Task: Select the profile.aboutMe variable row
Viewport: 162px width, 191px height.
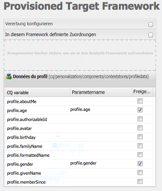Action: (x=78, y=102)
